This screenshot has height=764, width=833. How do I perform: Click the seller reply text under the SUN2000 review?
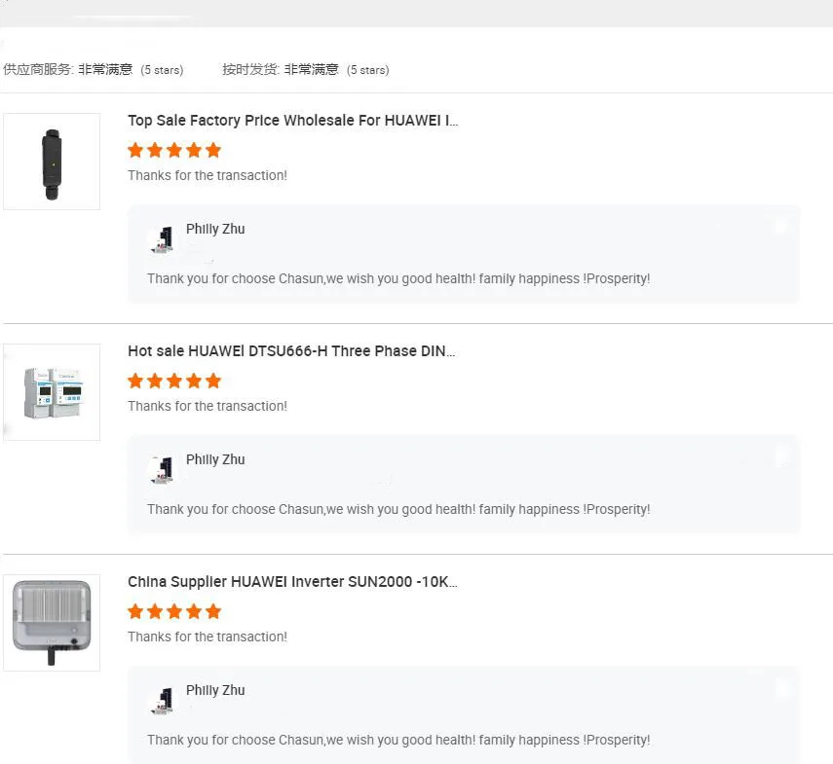coord(398,740)
